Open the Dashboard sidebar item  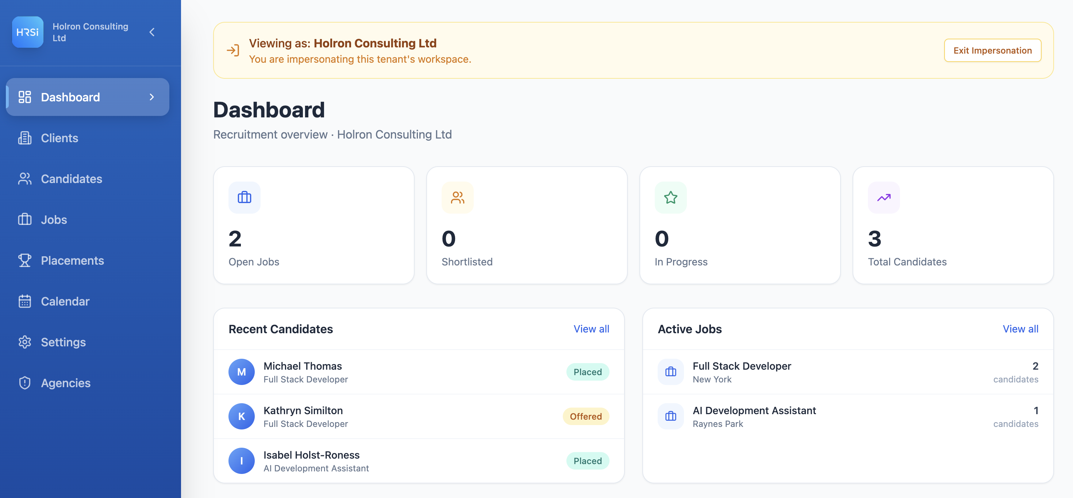point(88,97)
